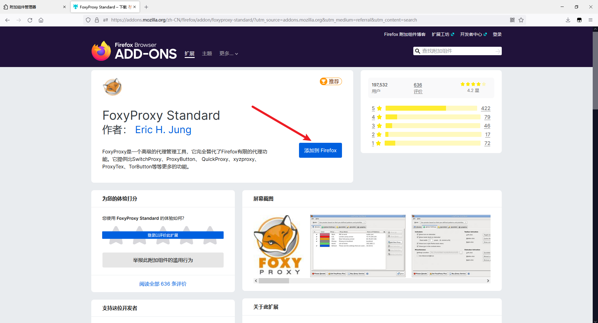Filter reviews by 5 stars
Viewport: 598px width, 323px height.
[377, 108]
